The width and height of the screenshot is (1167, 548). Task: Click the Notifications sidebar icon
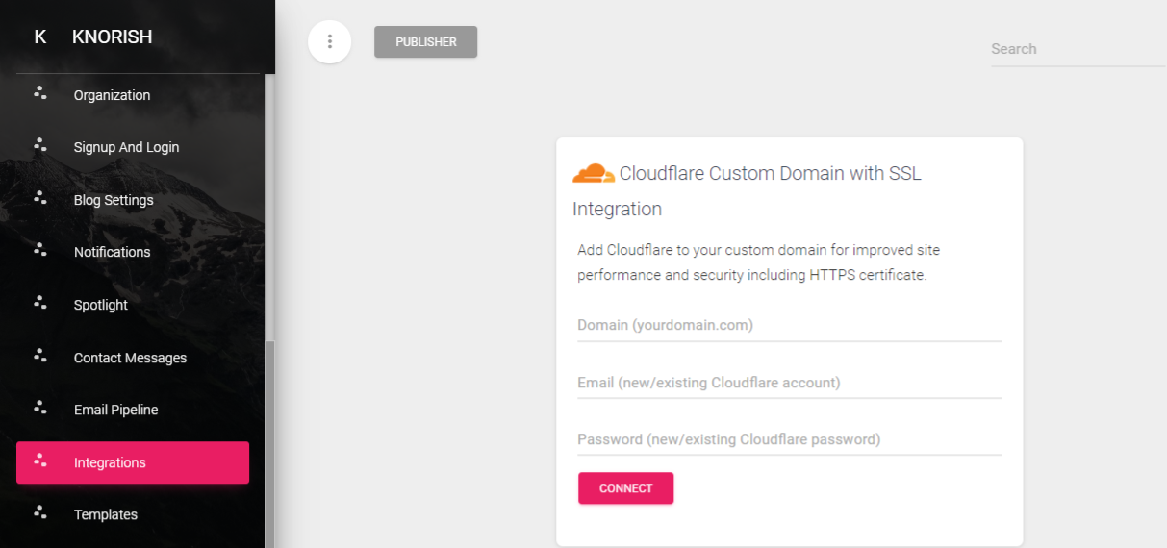40,250
